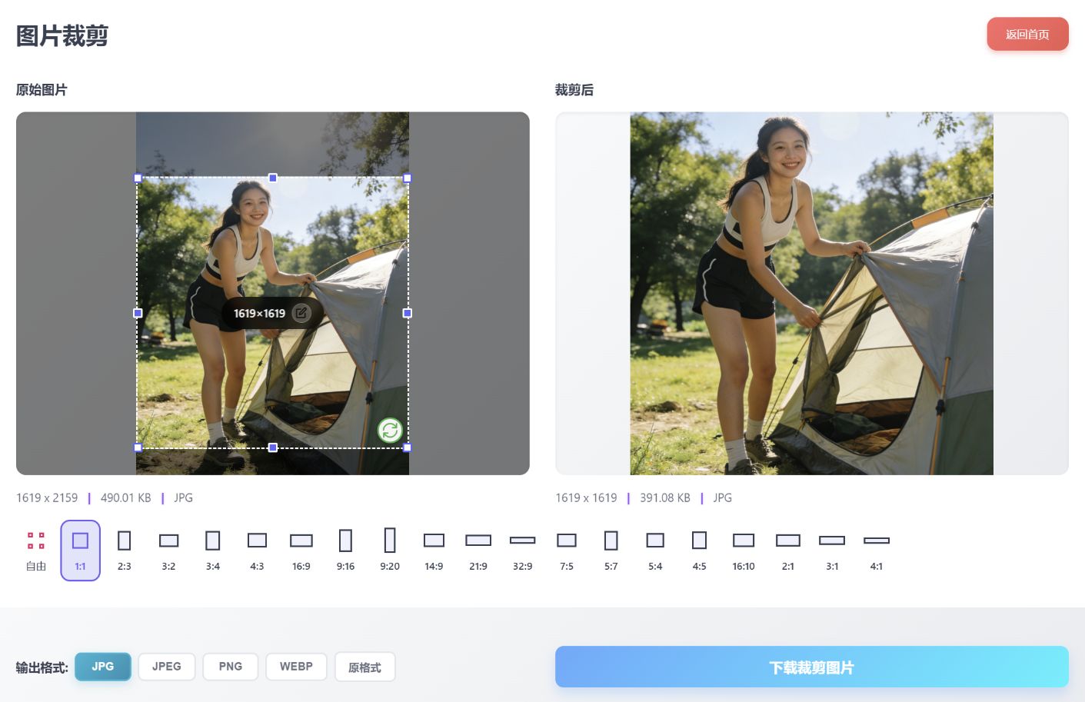The width and height of the screenshot is (1085, 702).
Task: Click the edit crop size pencil icon
Action: tap(301, 313)
